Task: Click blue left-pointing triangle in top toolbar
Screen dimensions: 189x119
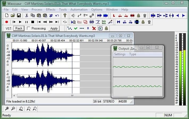Action: 177,15
